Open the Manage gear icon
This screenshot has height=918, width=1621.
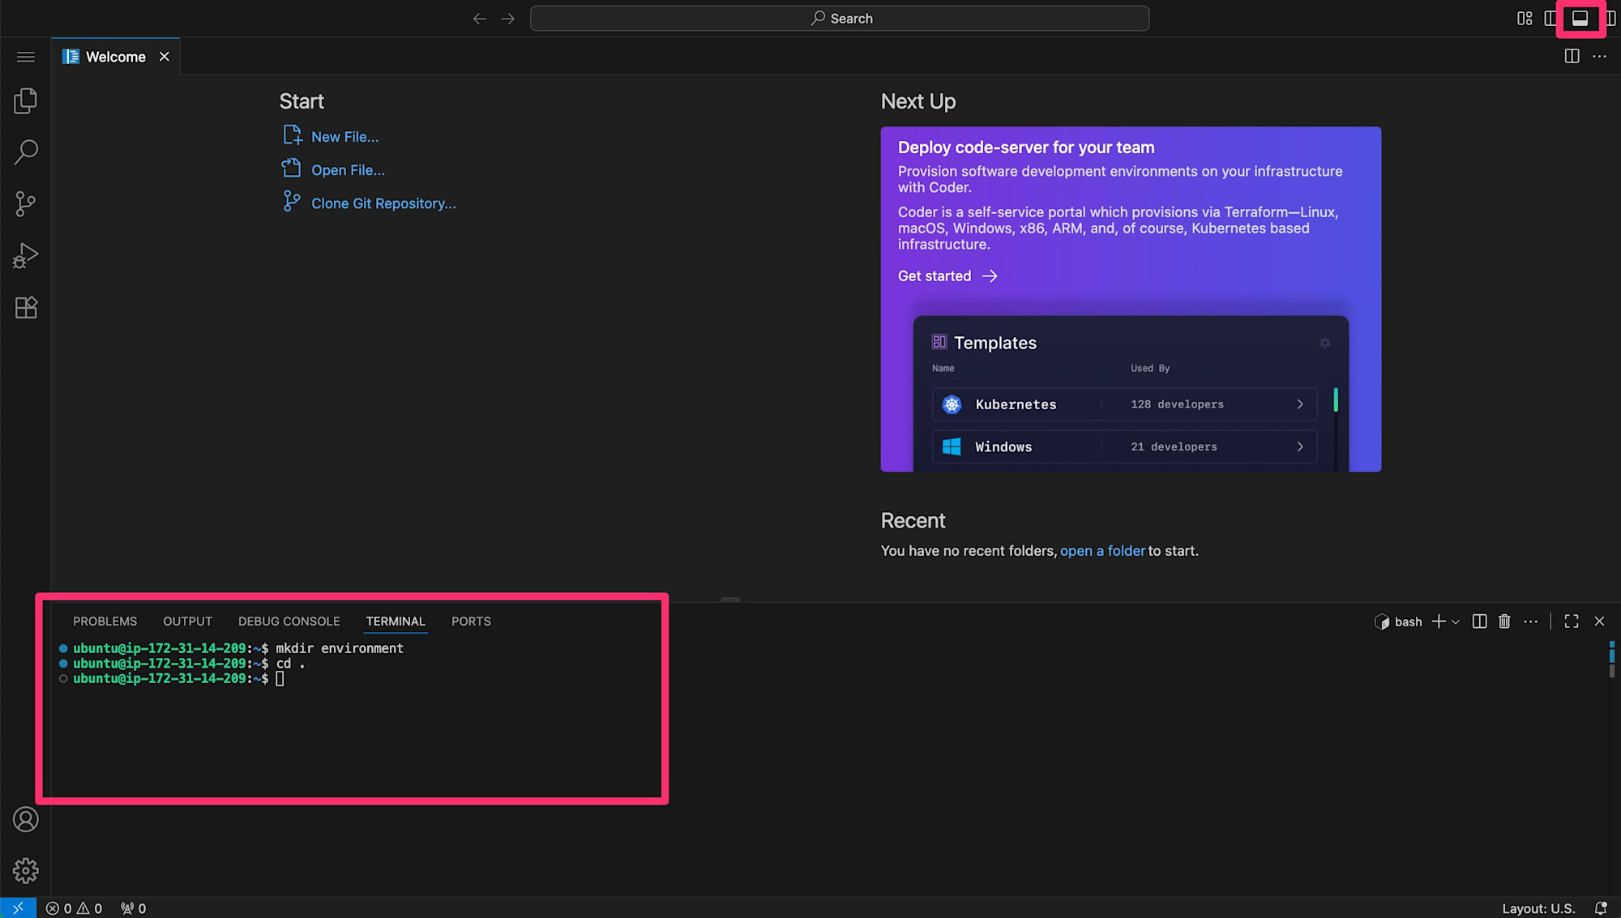25,870
